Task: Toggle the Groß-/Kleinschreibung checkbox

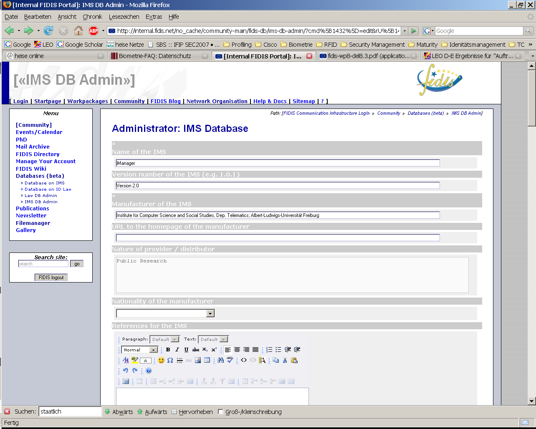Action: pos(221,412)
